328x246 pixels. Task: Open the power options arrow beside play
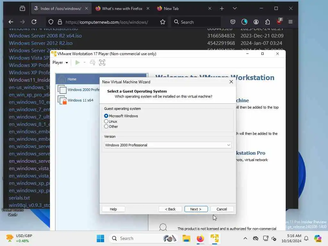tap(85, 62)
